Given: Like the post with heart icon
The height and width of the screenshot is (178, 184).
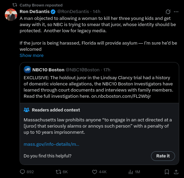Looking at the screenshot, I should tap(95, 172).
